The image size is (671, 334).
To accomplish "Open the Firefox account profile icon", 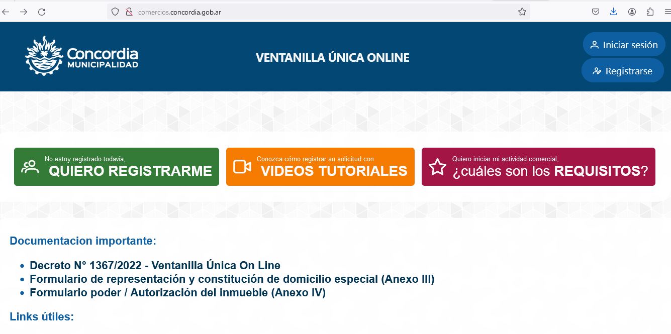I will [632, 12].
